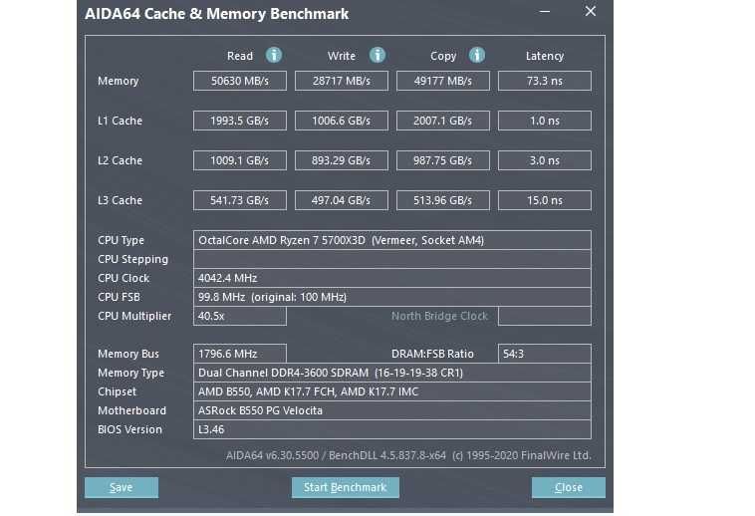Click CPU FSB value 99.8 MHz
This screenshot has width=755, height=516.
[x=392, y=298]
